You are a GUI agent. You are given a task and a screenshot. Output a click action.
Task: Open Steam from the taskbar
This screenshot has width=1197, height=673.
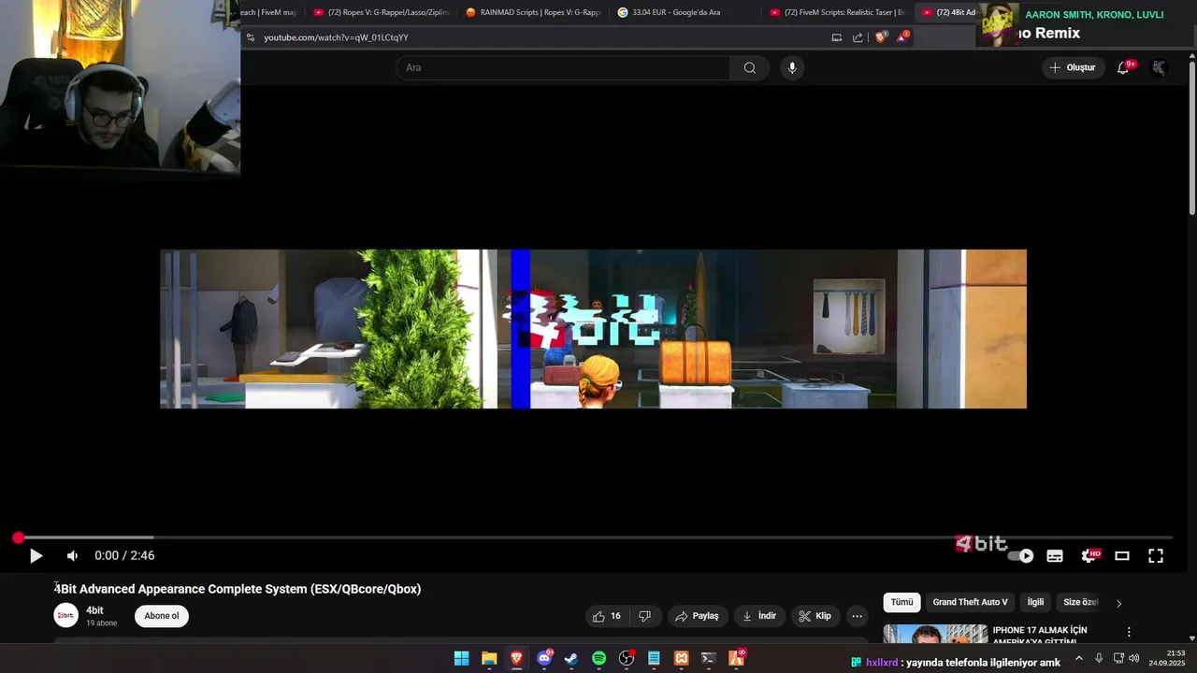571,659
